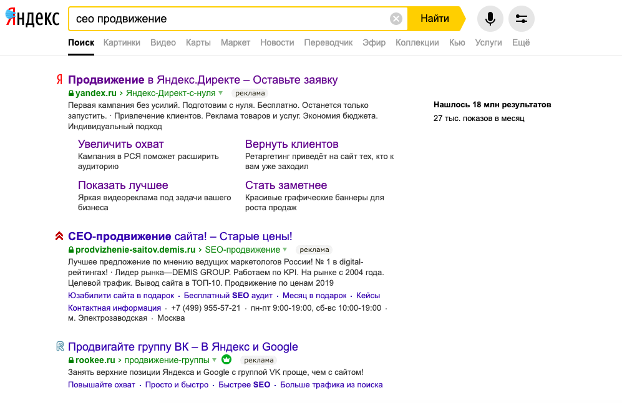622x403 pixels.
Task: Open the Ещё menu
Action: pos(521,42)
